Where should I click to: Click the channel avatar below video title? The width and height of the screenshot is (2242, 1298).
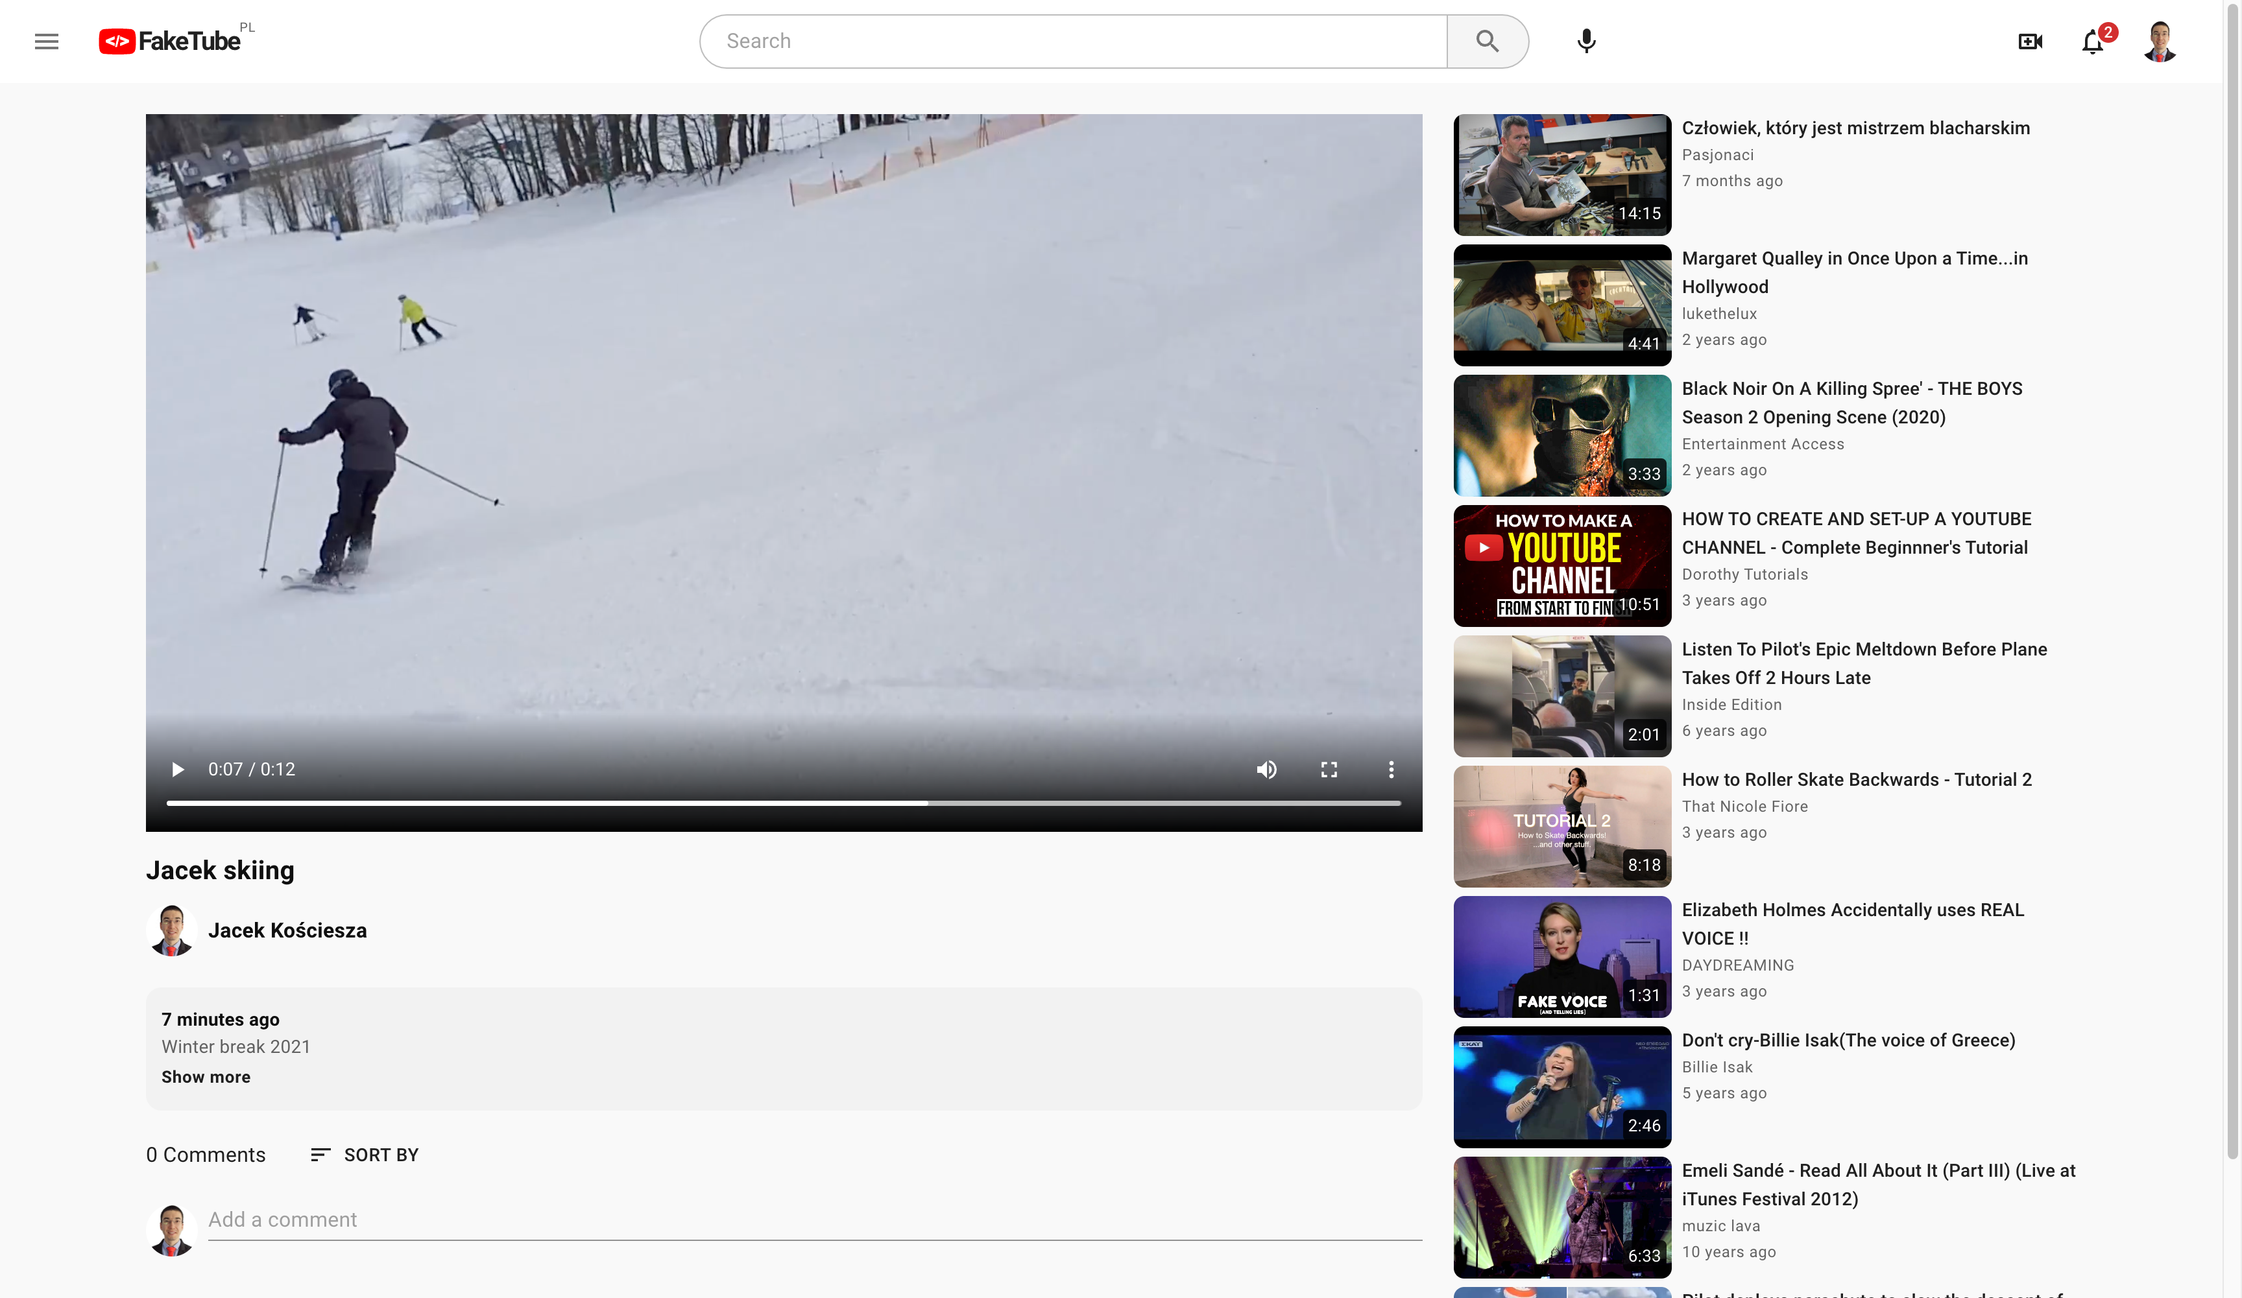[171, 930]
